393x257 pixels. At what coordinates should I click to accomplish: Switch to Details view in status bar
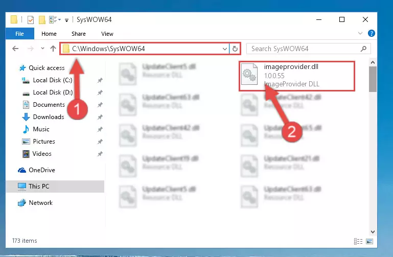tap(358, 241)
